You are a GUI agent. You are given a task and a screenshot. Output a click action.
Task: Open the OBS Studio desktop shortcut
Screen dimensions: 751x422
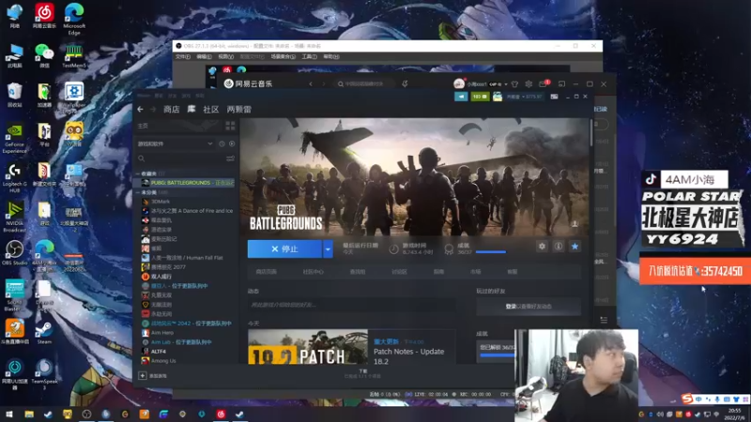pyautogui.click(x=14, y=252)
